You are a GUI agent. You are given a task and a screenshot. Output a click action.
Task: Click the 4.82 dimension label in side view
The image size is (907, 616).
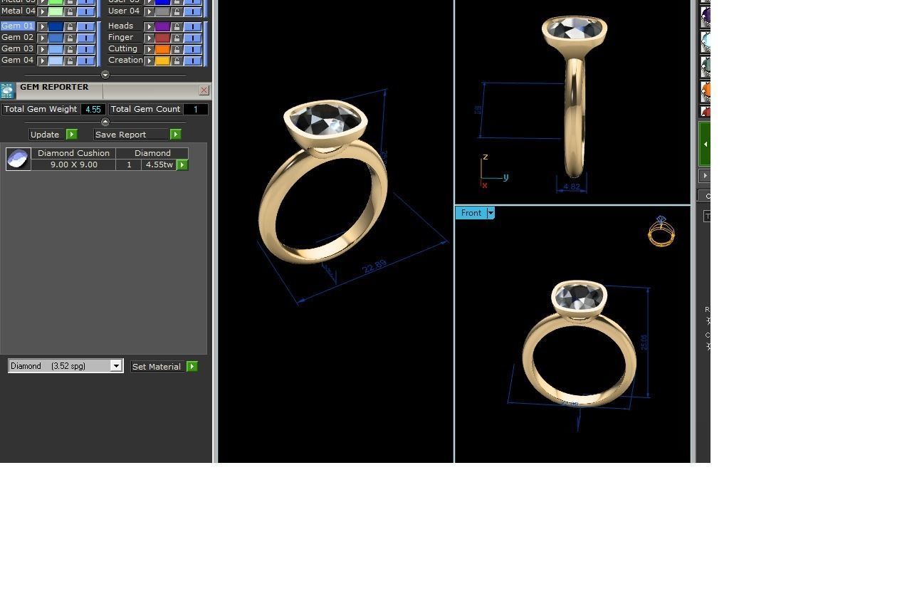point(572,187)
